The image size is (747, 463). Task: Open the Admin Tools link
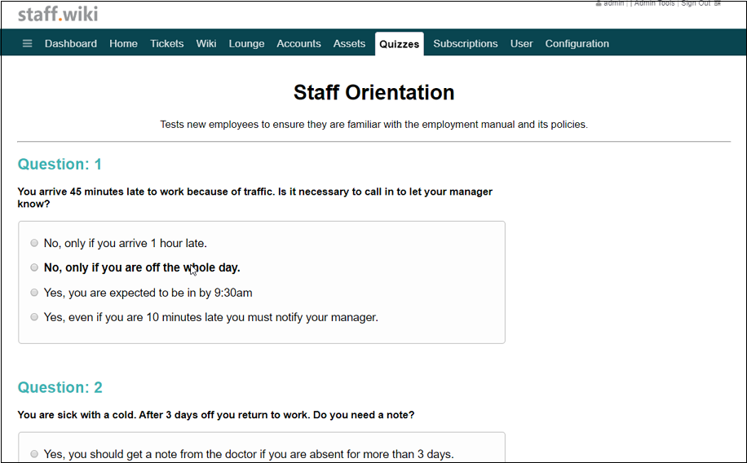654,3
